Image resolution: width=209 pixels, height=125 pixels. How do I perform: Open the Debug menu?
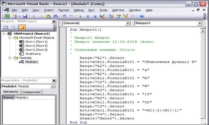pyautogui.click(x=79, y=10)
